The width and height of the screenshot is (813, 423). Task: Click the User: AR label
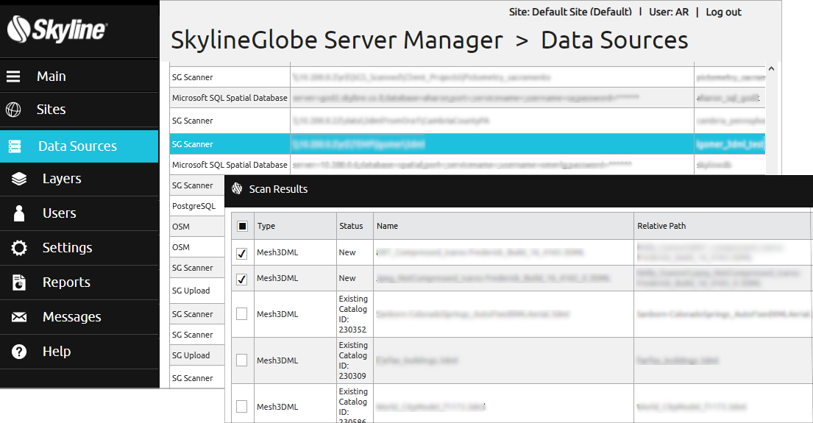coord(669,12)
